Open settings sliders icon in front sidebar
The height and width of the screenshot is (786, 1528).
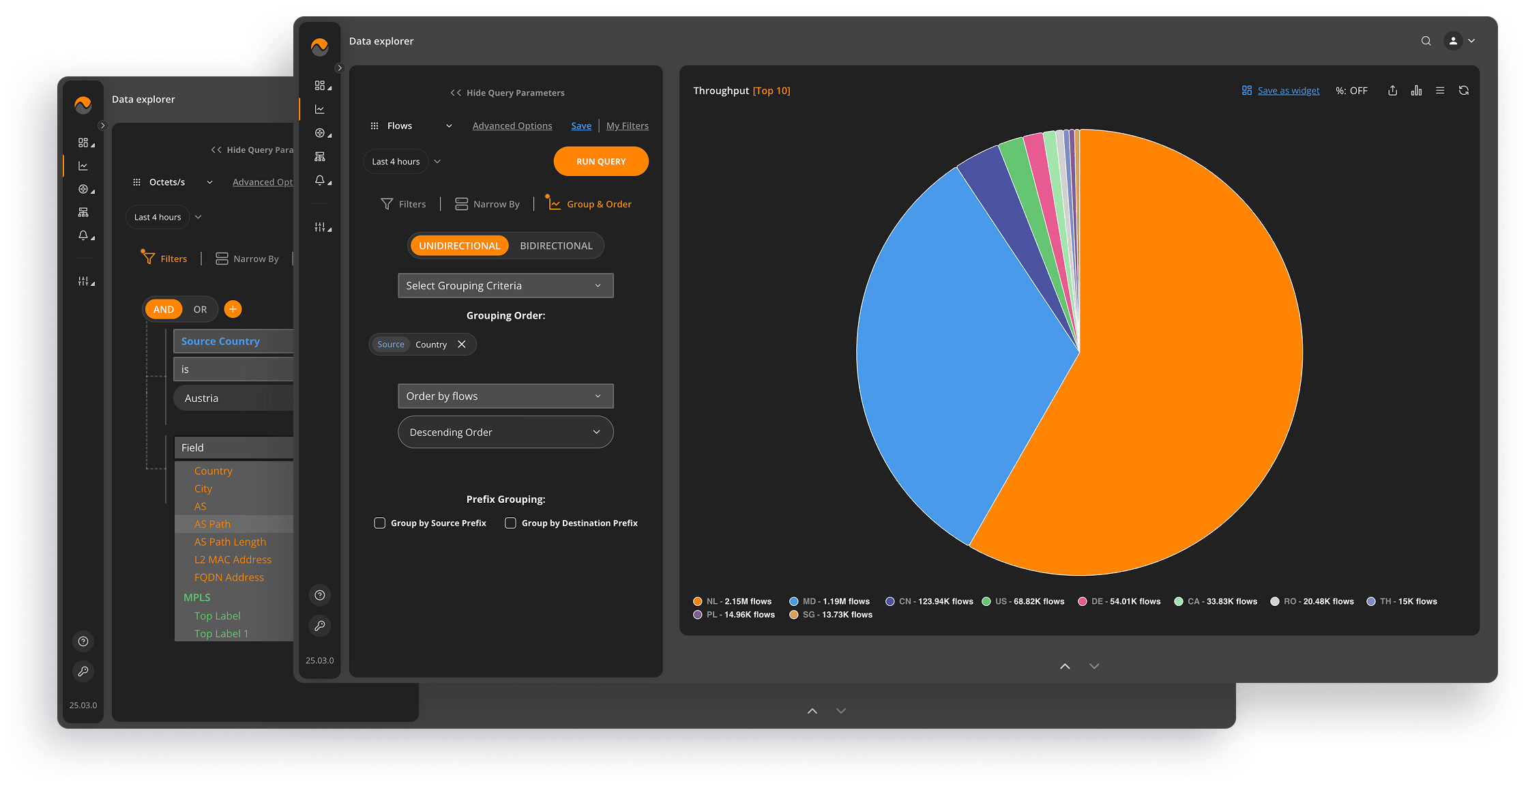(x=320, y=227)
